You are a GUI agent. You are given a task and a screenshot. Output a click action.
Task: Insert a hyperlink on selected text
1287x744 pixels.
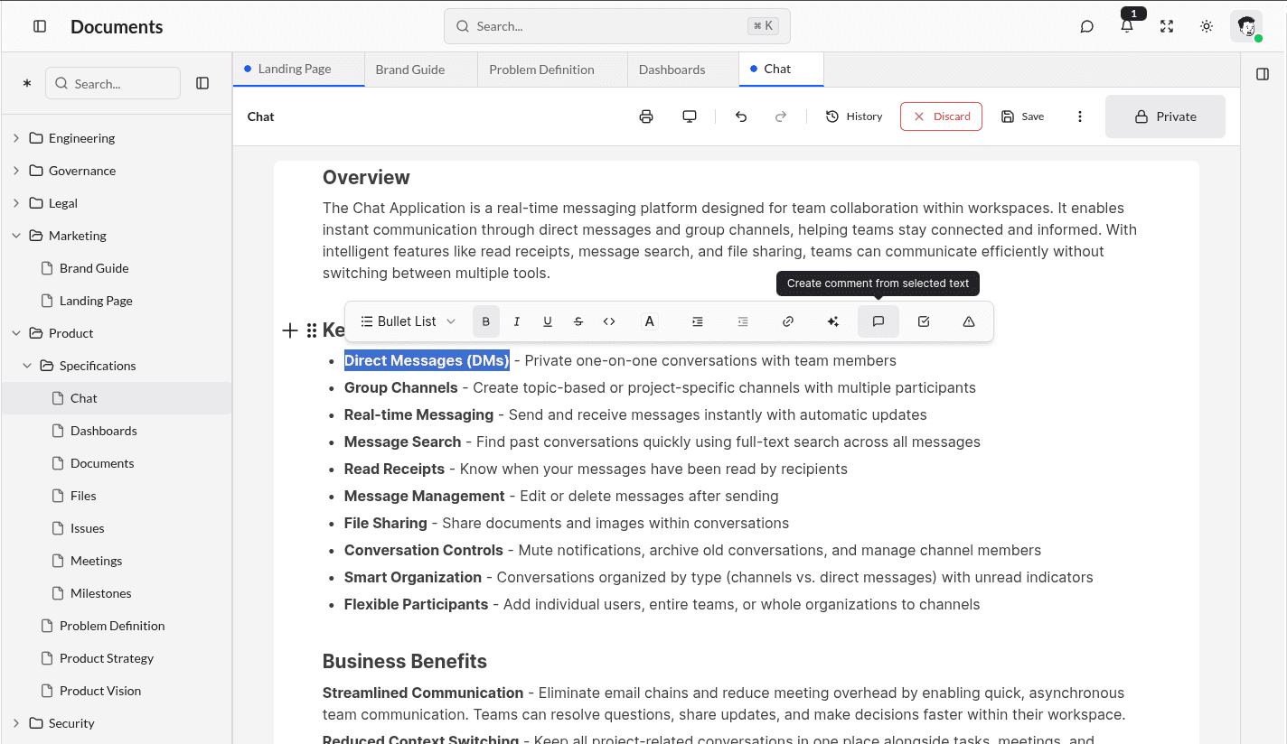pyautogui.click(x=787, y=321)
